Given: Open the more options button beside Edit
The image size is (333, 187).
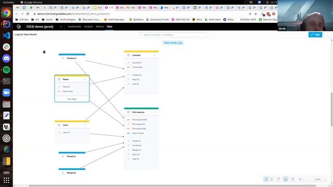Looking at the screenshot, I should (328, 35).
